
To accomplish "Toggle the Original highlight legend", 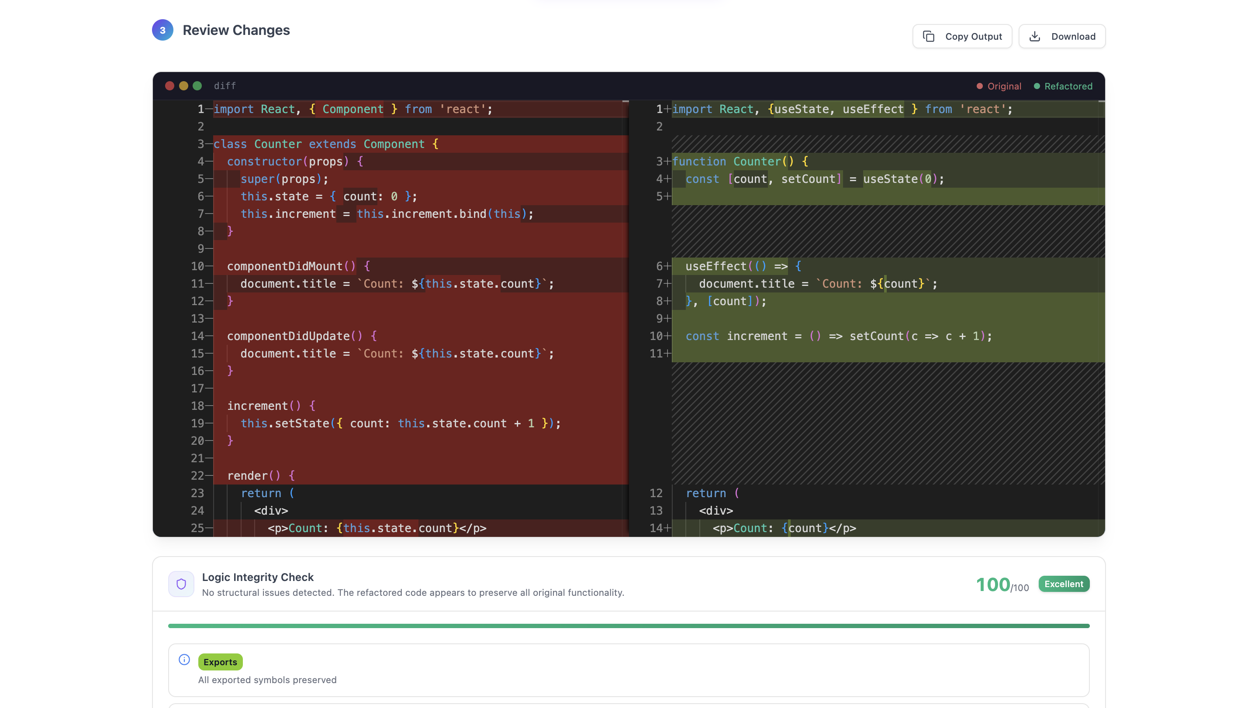I will pyautogui.click(x=999, y=86).
